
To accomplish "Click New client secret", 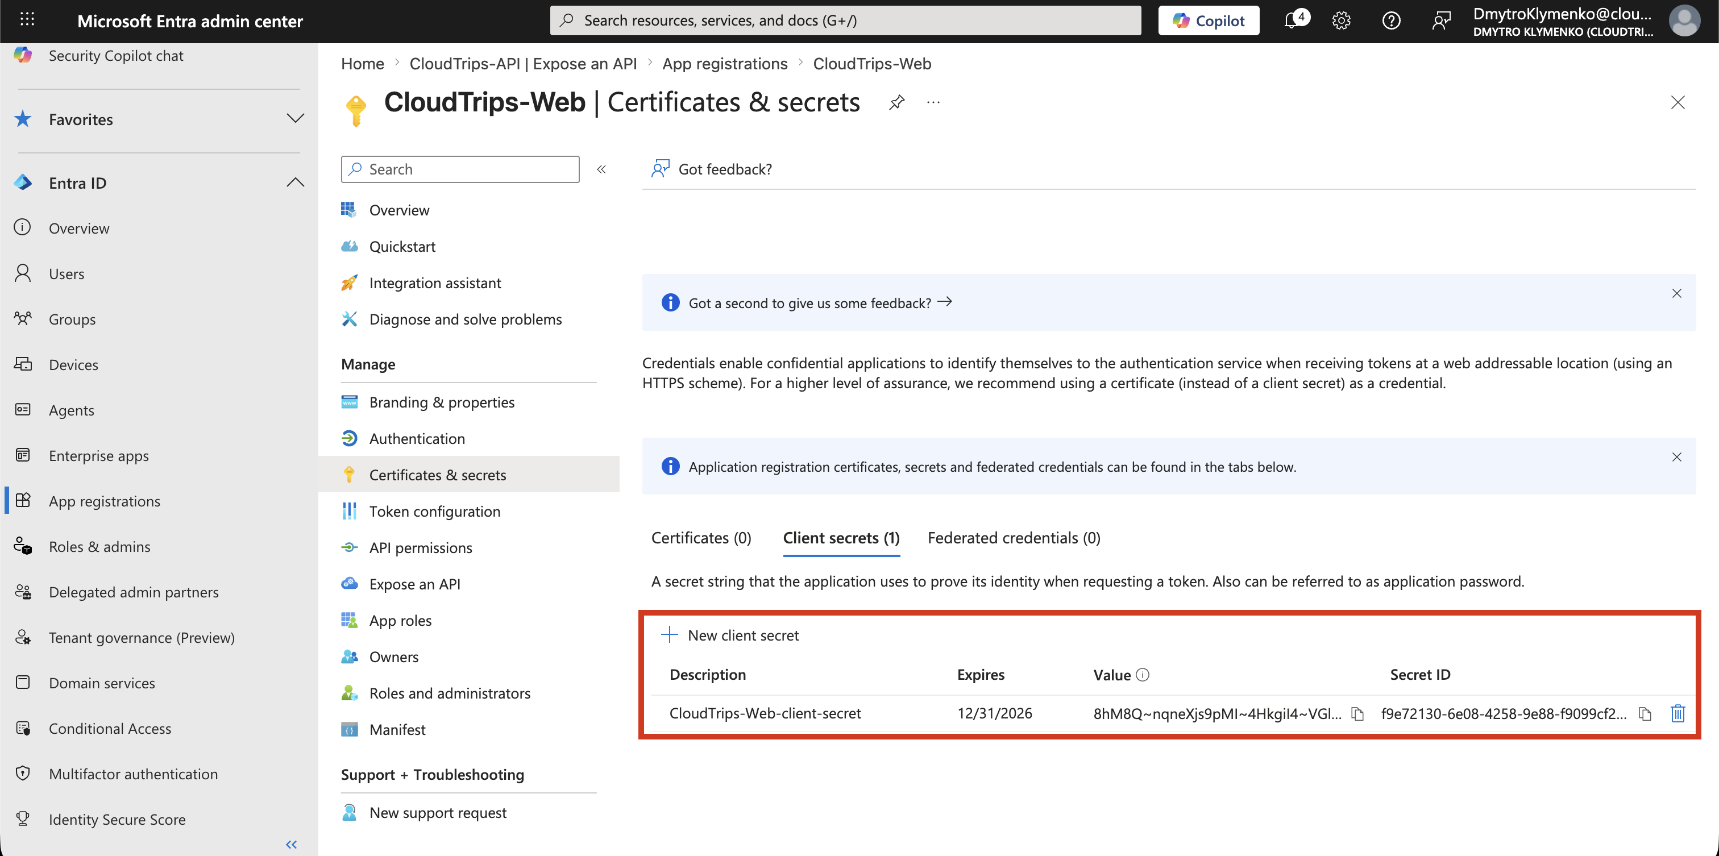I will coord(729,635).
